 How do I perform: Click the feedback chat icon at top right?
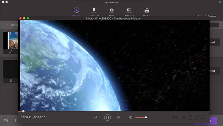tap(220, 2)
